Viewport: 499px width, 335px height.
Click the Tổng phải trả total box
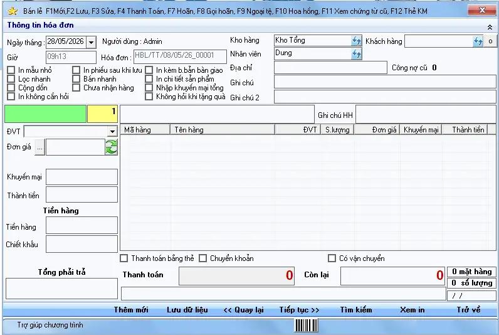coord(61,289)
